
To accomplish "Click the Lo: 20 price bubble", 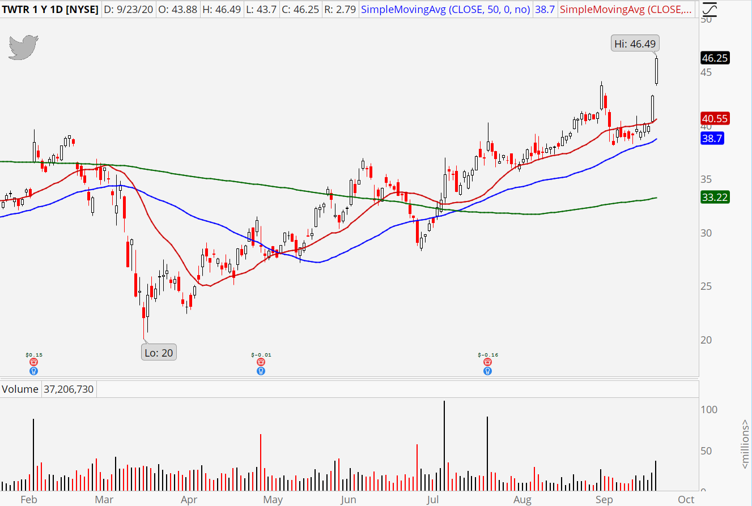I will point(159,353).
